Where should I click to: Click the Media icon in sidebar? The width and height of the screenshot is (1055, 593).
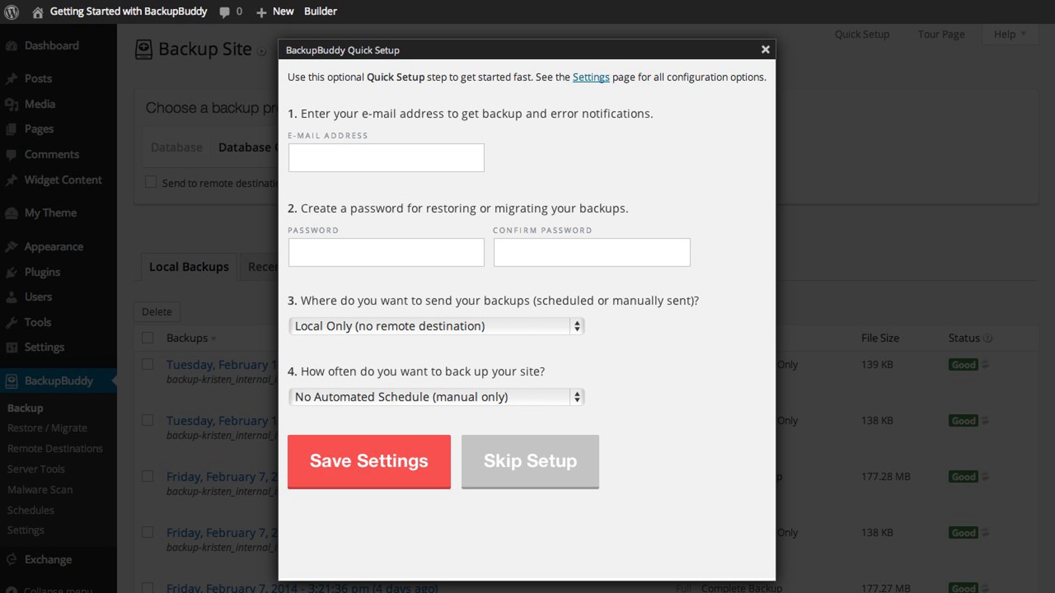pos(12,104)
